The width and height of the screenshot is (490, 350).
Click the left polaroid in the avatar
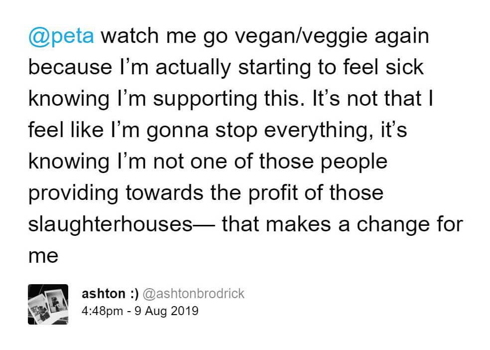(x=38, y=309)
